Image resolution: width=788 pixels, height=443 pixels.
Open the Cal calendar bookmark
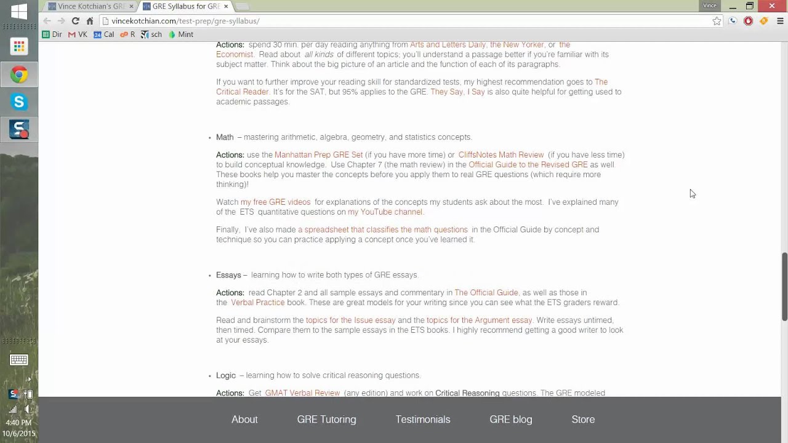(x=103, y=34)
